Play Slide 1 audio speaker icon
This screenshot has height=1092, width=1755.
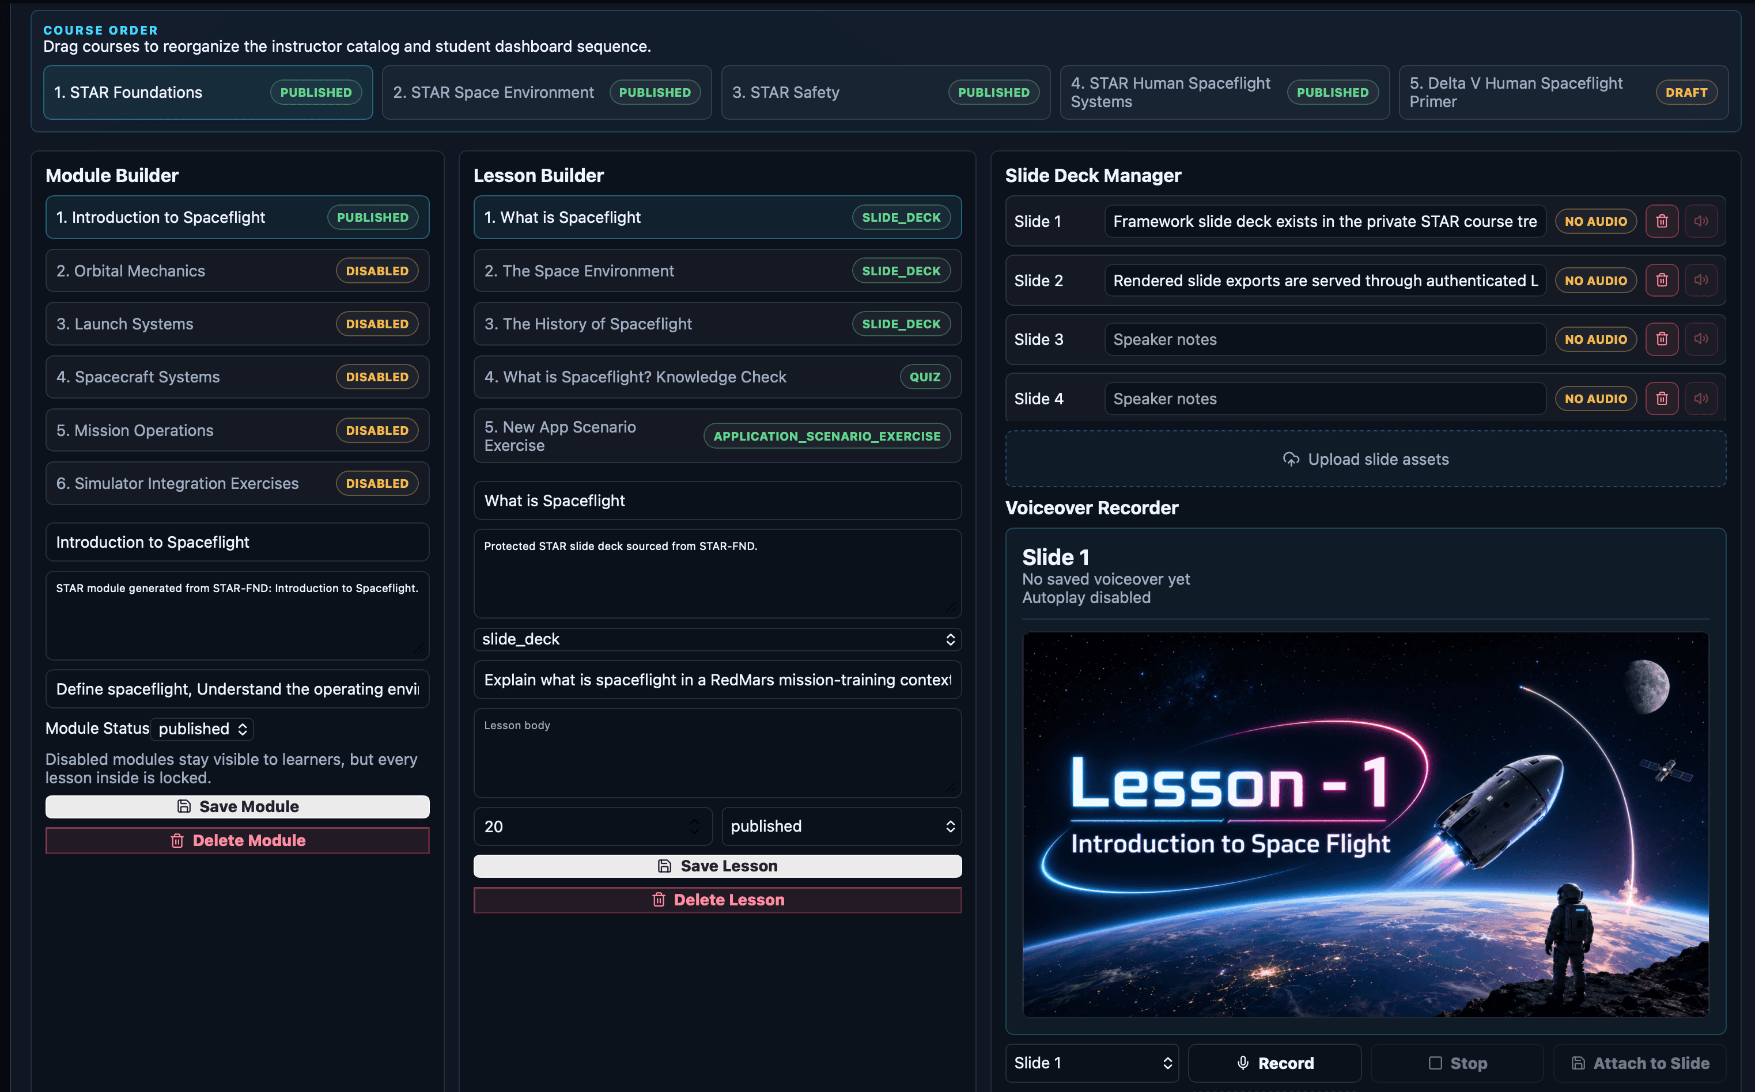[x=1701, y=221]
